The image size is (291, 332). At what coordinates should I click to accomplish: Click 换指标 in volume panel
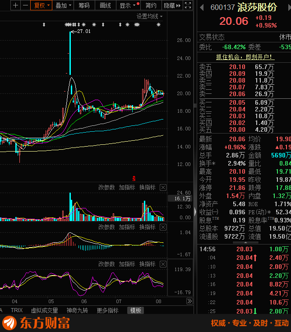coord(148,187)
